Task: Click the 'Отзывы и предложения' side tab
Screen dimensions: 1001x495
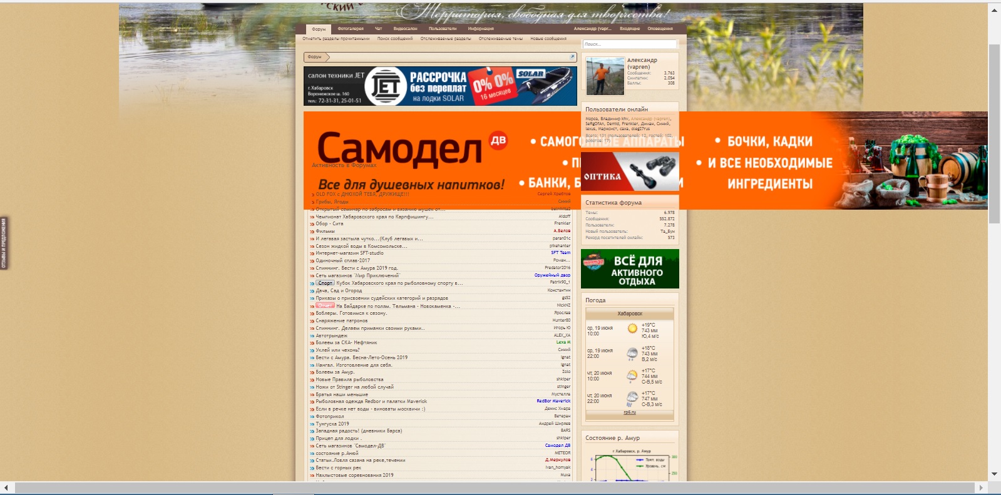Action: pyautogui.click(x=4, y=243)
